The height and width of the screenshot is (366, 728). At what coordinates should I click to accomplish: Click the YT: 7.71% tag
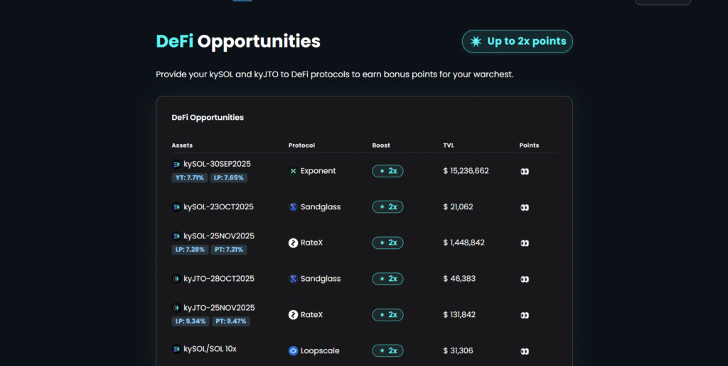189,178
